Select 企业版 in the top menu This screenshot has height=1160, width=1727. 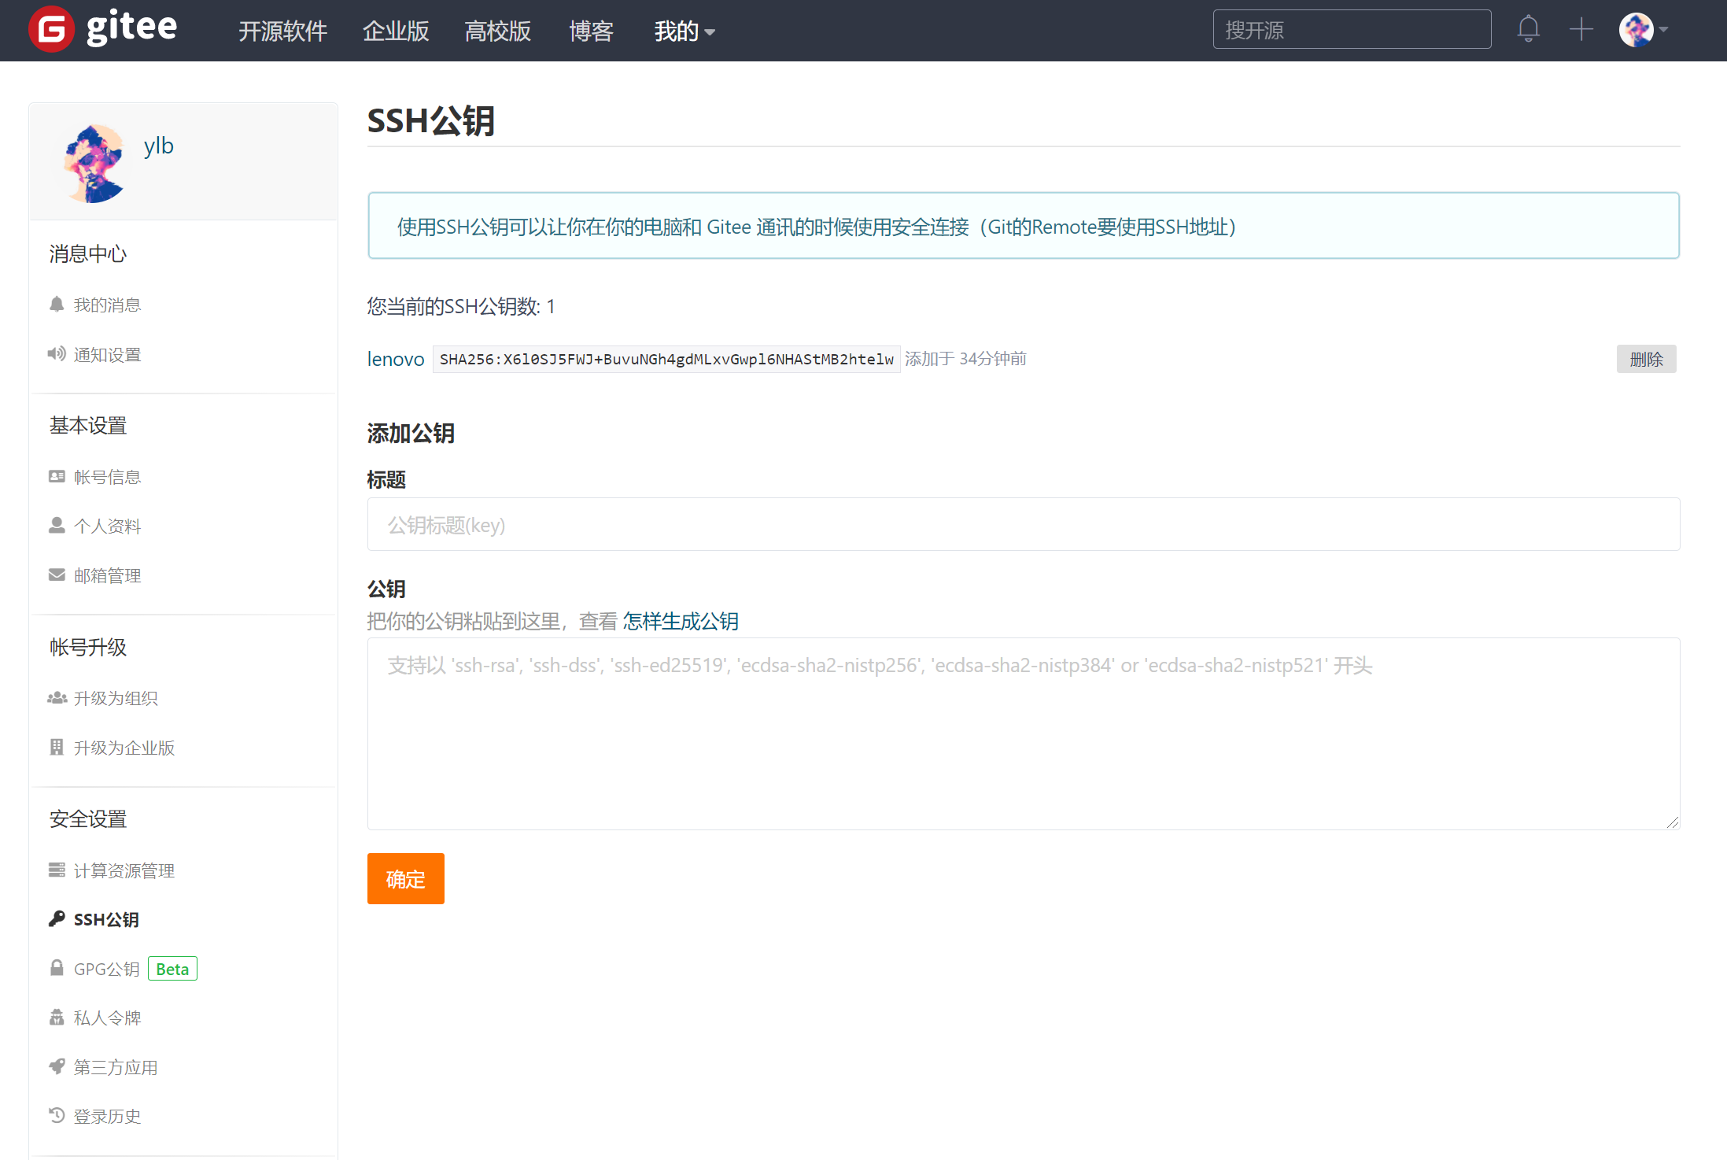(x=396, y=31)
